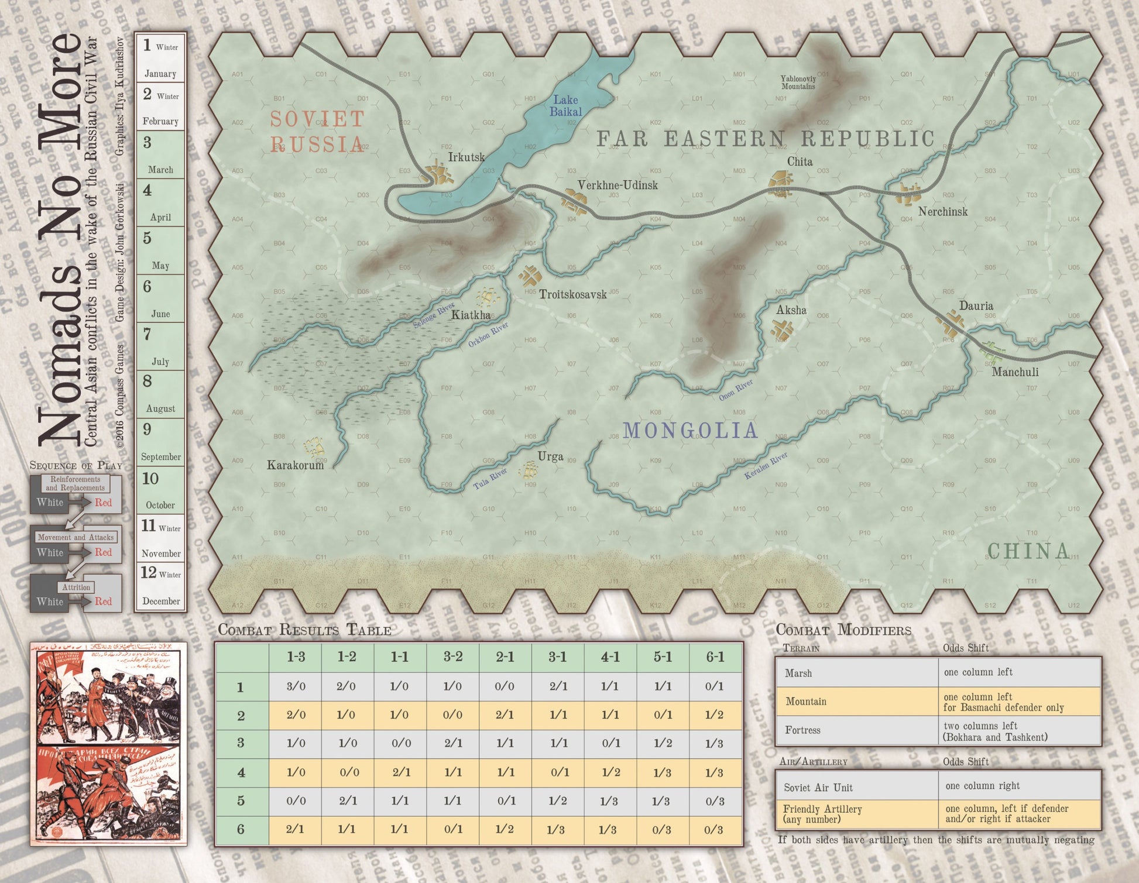Screen dimensions: 1139x883
Task: Select the Nerchinsk city icon
Action: click(910, 193)
